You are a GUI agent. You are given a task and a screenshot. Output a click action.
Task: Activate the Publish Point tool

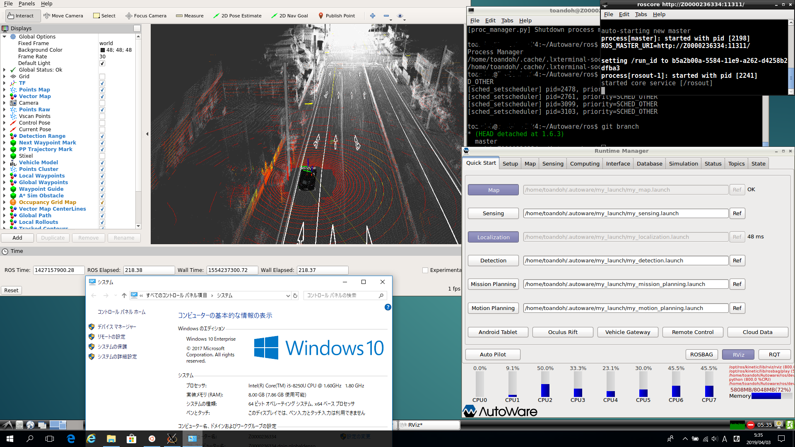tap(337, 15)
